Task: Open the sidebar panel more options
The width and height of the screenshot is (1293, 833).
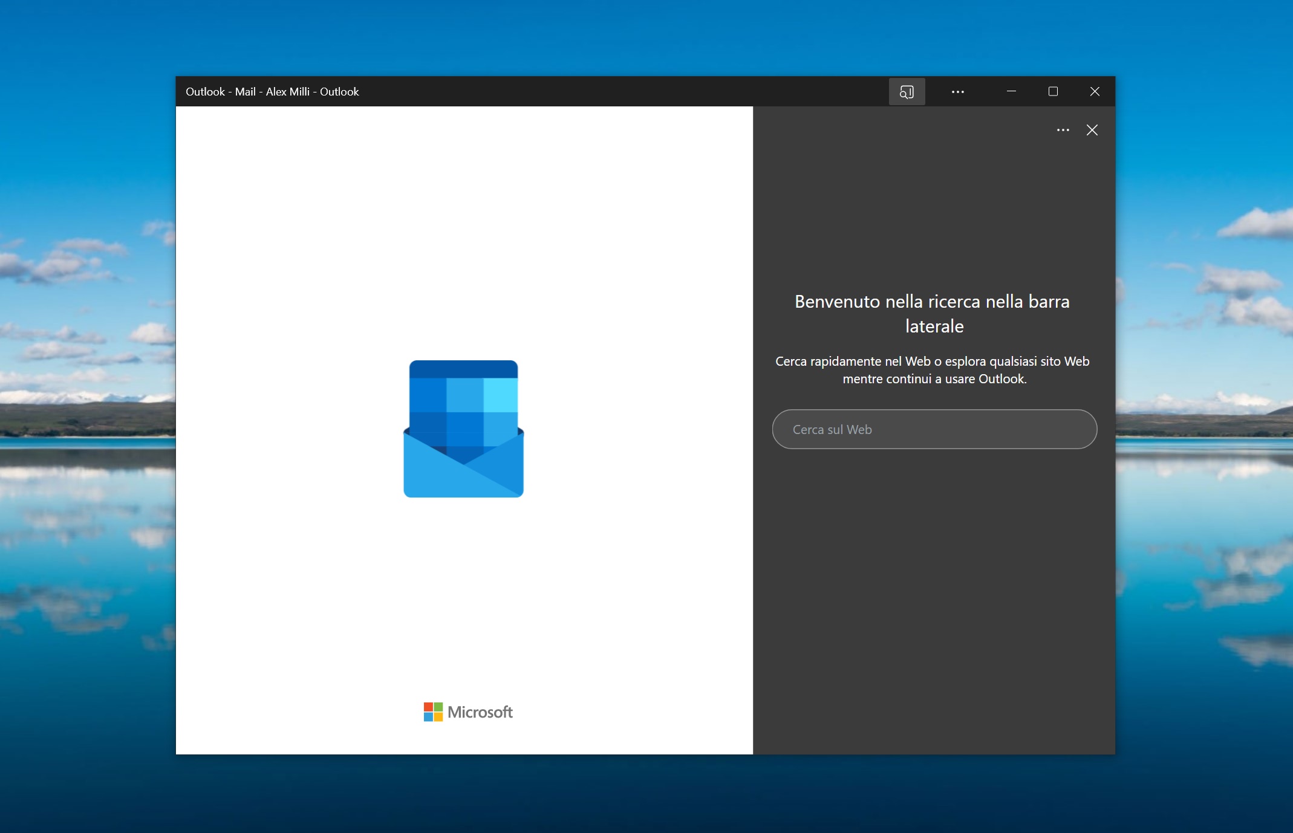Action: (x=1063, y=130)
